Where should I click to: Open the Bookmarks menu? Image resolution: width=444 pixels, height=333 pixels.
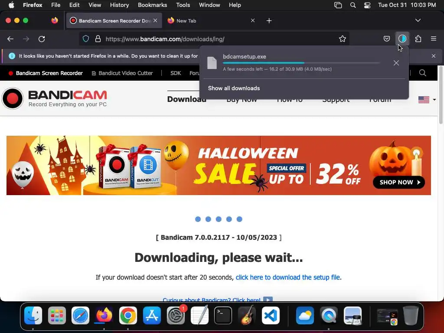(152, 5)
